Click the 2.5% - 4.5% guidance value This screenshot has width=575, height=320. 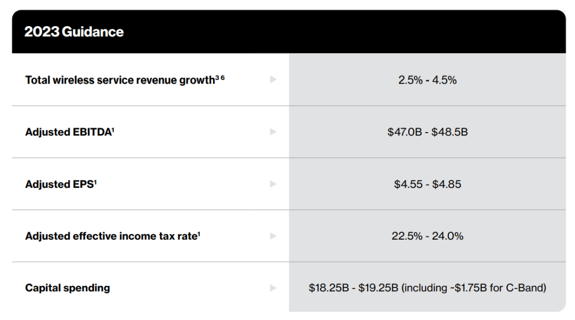[428, 80]
